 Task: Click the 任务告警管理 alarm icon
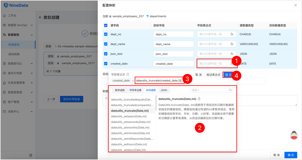tap(4, 83)
